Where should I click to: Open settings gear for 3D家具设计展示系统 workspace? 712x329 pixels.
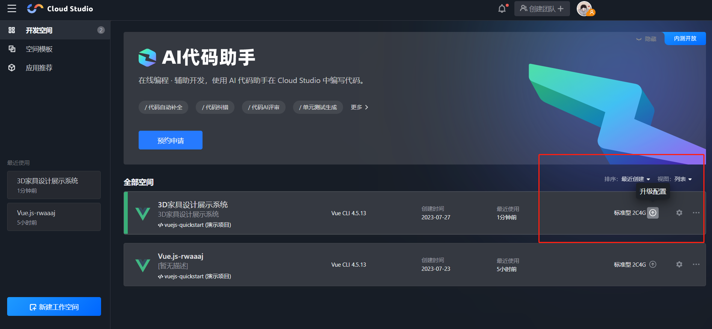[679, 213]
